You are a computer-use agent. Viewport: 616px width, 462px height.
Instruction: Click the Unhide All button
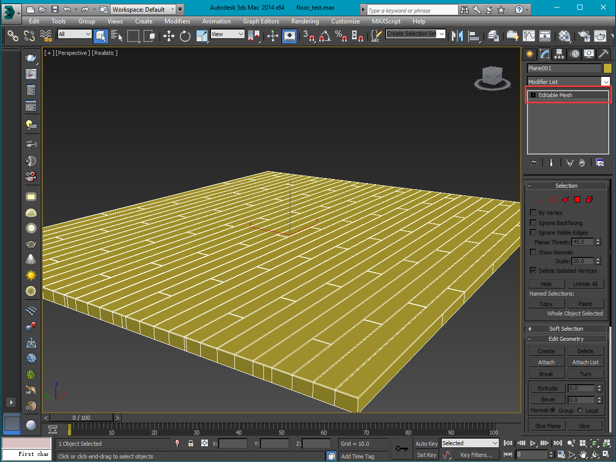pos(585,284)
